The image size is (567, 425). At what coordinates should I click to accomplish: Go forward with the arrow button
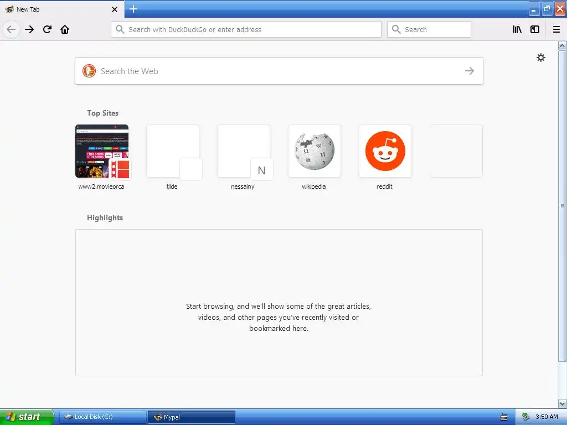coord(29,29)
